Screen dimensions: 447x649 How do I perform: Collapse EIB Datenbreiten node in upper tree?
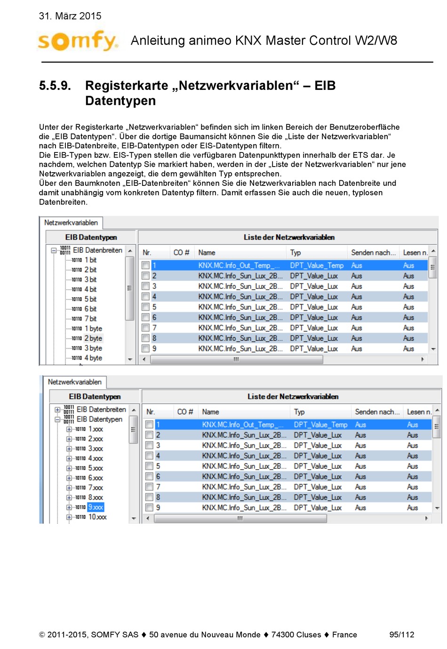pyautogui.click(x=54, y=250)
